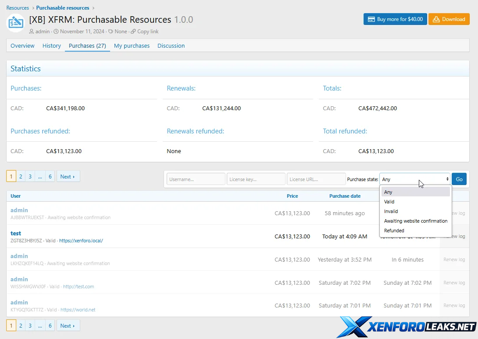The image size is (478, 339).
Task: Pick Awaiting website confirmation option
Action: (415, 221)
